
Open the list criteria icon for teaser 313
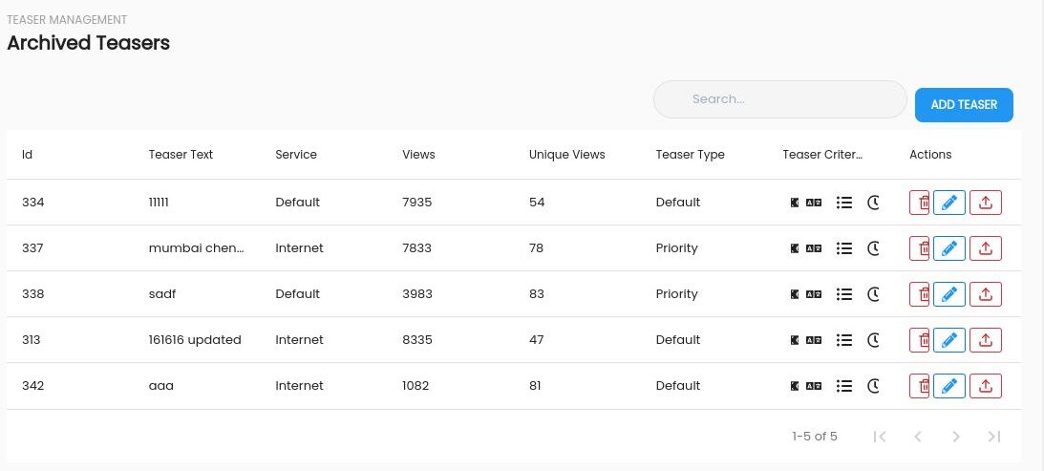(844, 340)
